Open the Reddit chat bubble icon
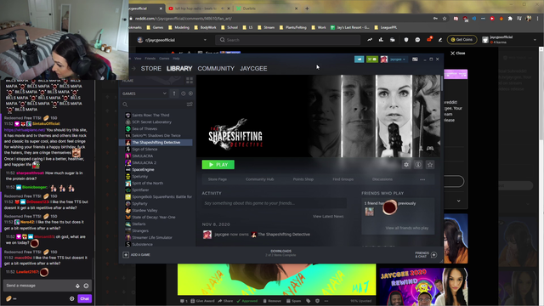The height and width of the screenshot is (306, 544). pyautogui.click(x=417, y=40)
